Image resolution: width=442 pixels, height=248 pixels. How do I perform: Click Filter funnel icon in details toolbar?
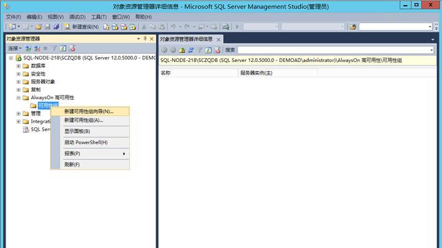[x=200, y=50]
